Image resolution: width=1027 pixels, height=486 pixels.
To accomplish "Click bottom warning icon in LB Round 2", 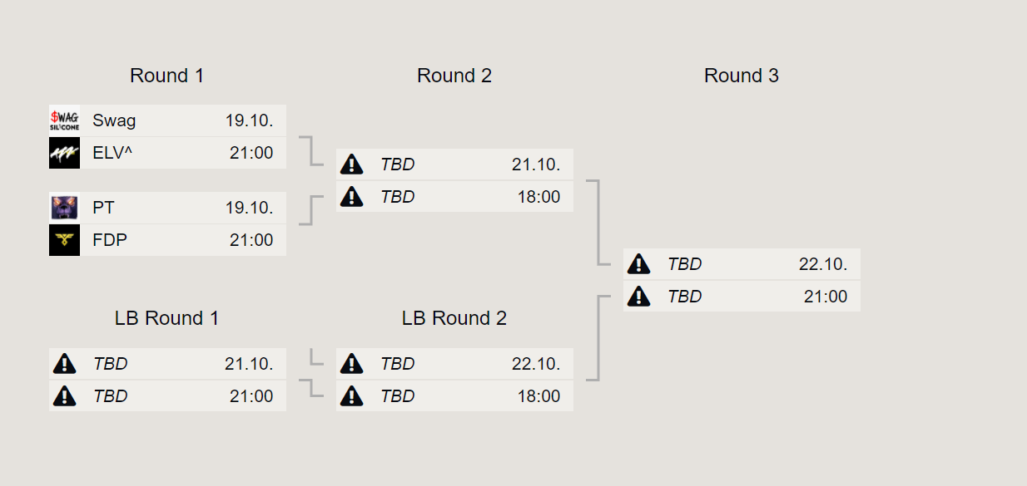I will coord(352,395).
